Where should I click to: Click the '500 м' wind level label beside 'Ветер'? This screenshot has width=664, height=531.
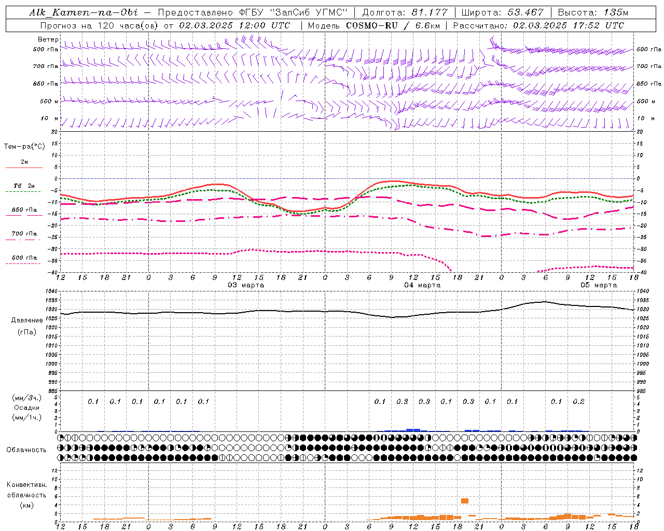49,102
